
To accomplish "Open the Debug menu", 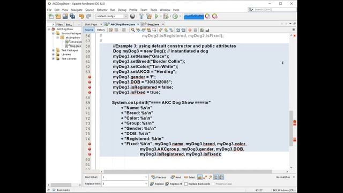I will tap(122, 10).
